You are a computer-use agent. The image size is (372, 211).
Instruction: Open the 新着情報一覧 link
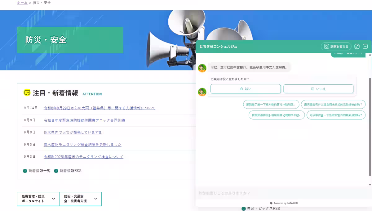[x=39, y=171]
